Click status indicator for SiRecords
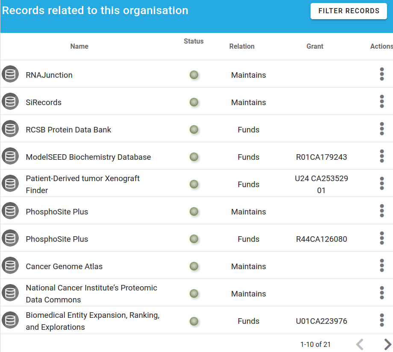 pos(194,102)
